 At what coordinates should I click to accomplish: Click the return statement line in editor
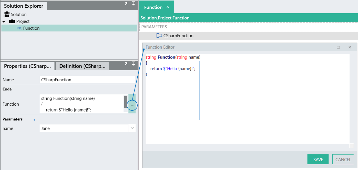pos(173,69)
